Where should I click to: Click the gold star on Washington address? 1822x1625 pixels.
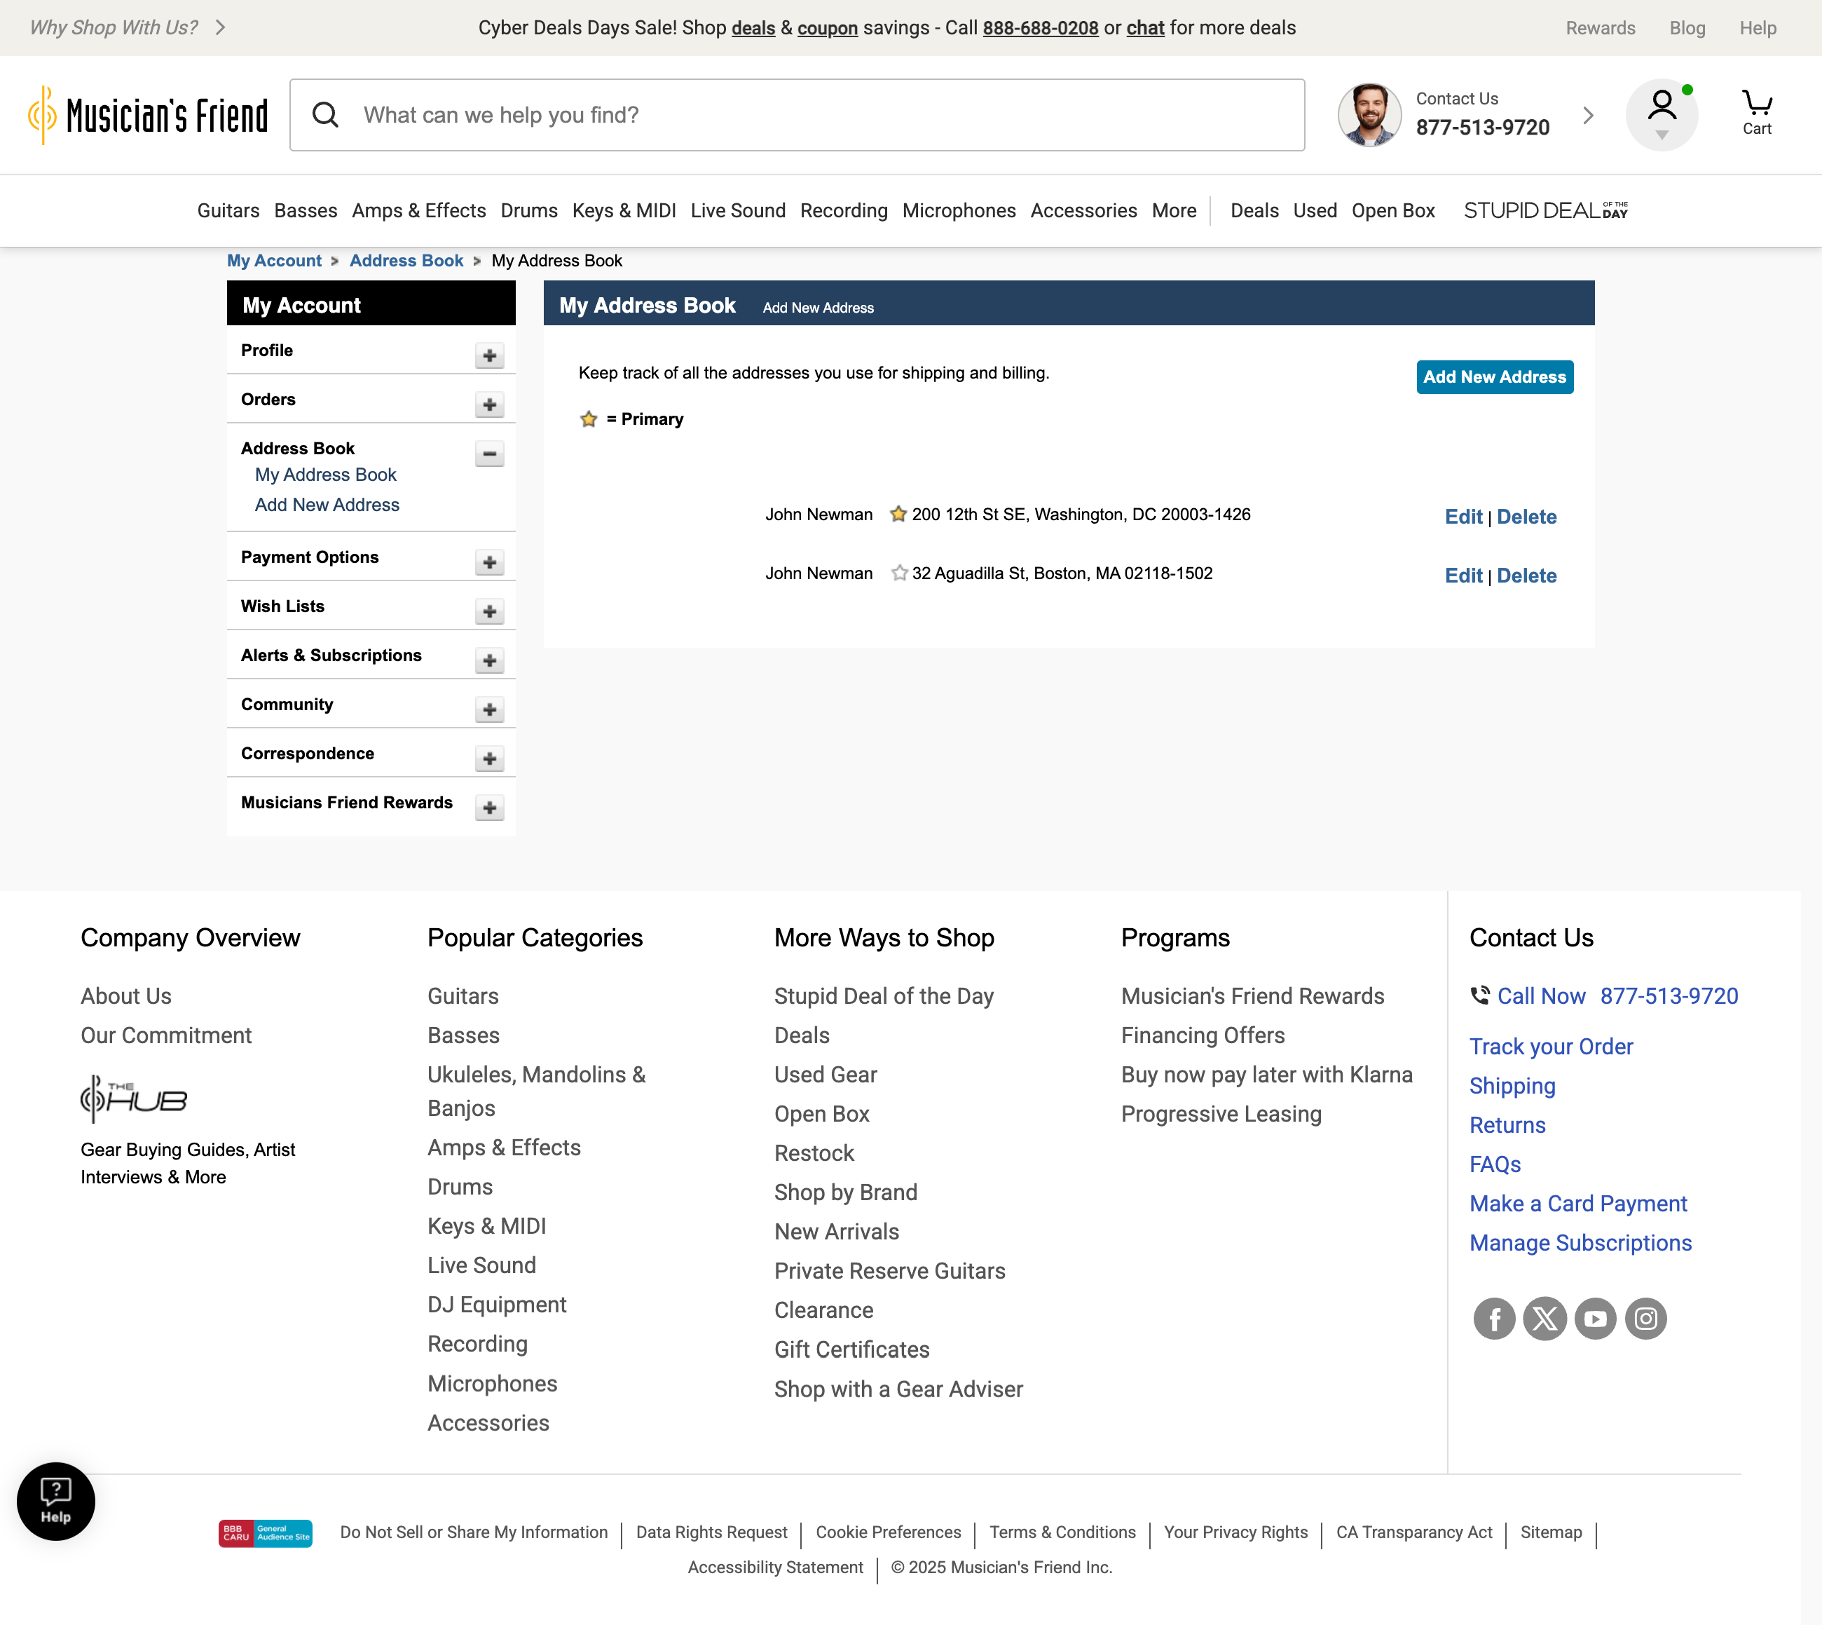point(898,515)
